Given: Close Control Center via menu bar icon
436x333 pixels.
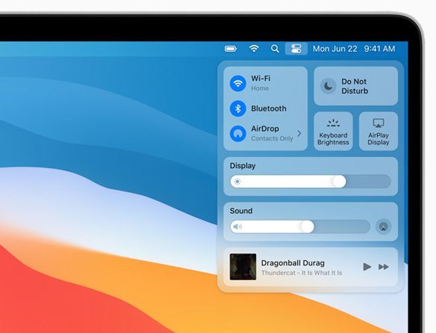Looking at the screenshot, I should 296,49.
